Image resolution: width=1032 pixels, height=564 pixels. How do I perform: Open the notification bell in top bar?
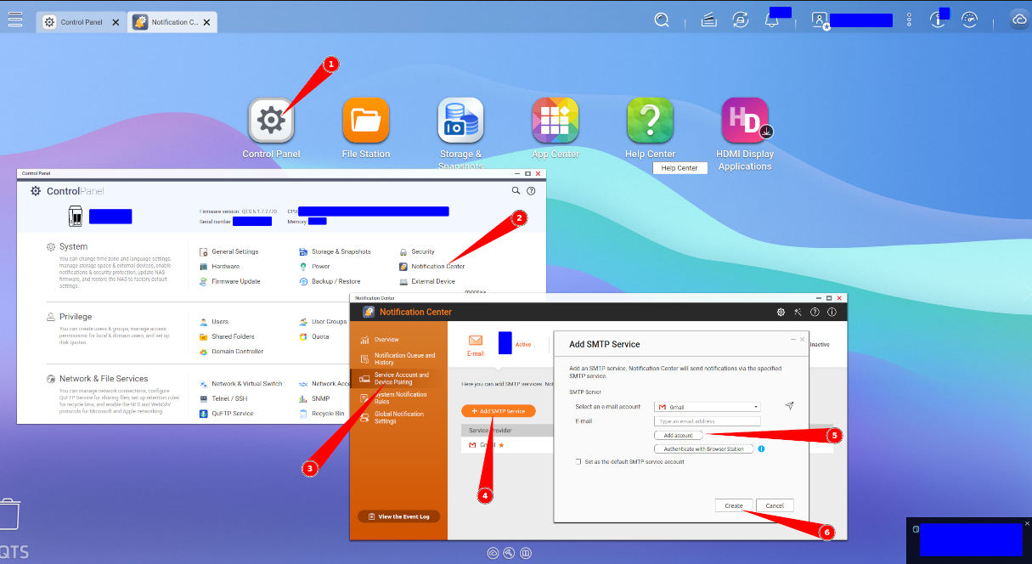[772, 20]
